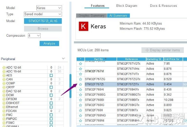Viewport: 187px width, 127px height.
Task: Star the STM32F767ZG part
Action: pyautogui.click(x=81, y=79)
